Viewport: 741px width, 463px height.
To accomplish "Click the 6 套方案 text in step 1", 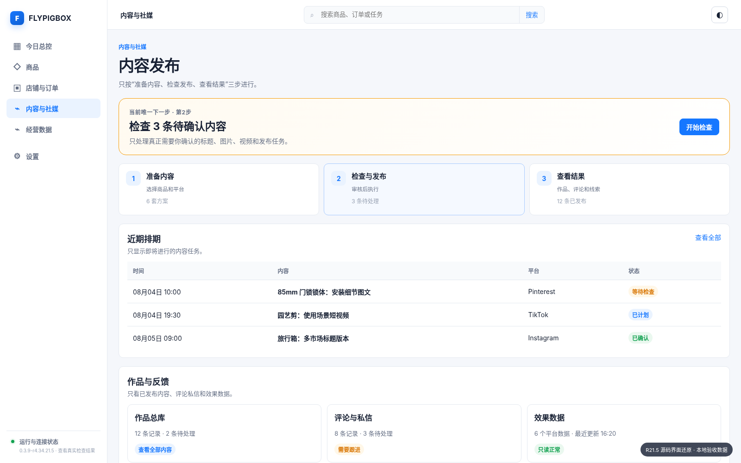I will pos(157,201).
